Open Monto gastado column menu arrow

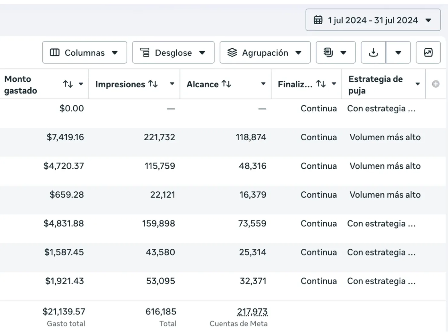(x=81, y=84)
